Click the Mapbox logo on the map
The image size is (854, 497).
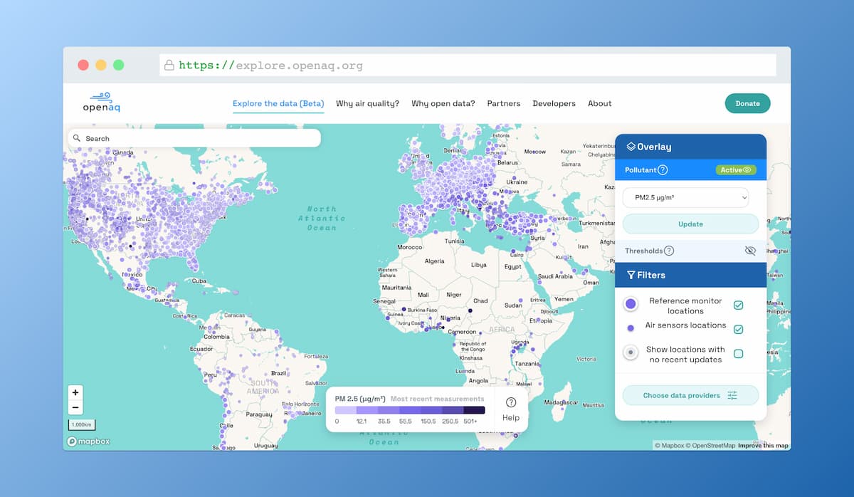(x=87, y=441)
